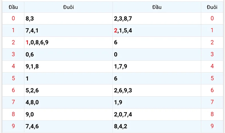Screen dimensions: 225x133
Task: Click the narrow Đầu header above red digits
Action: click(13, 7)
